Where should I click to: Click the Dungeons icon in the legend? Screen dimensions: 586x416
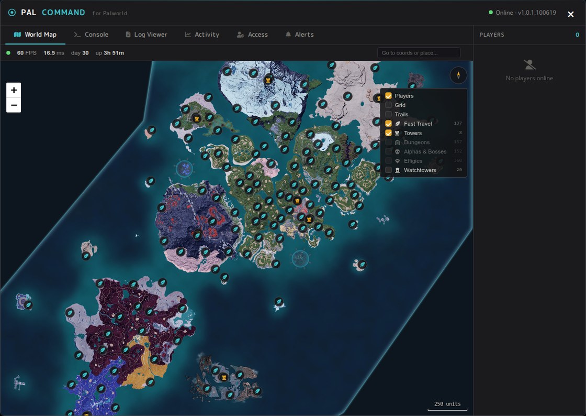pos(397,142)
